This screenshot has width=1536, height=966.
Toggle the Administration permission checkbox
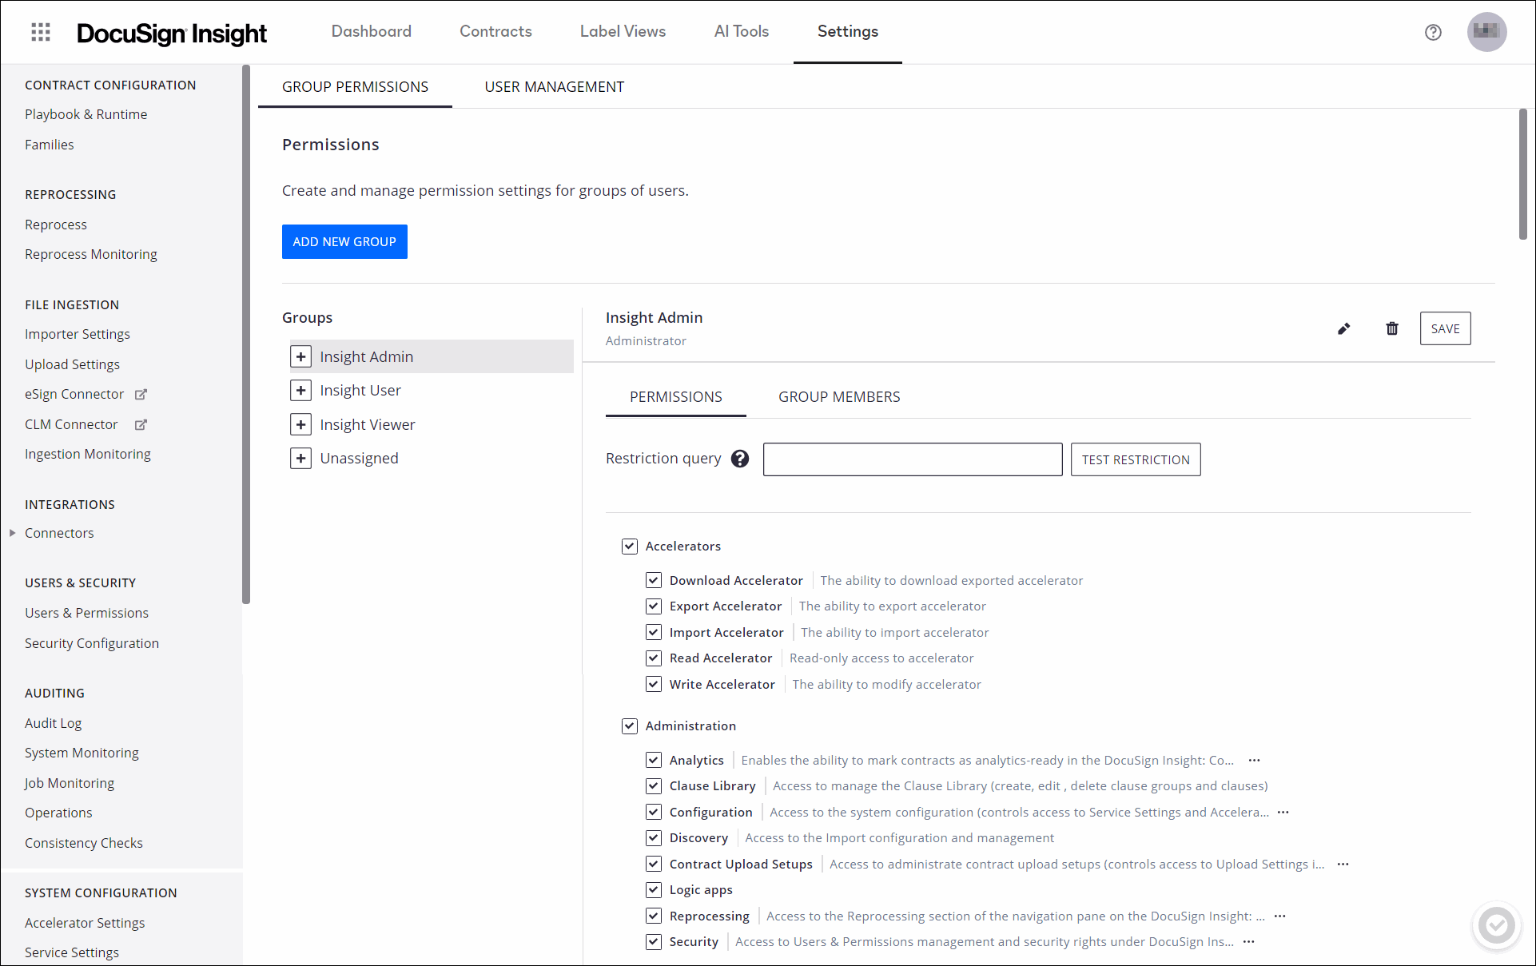click(x=630, y=725)
